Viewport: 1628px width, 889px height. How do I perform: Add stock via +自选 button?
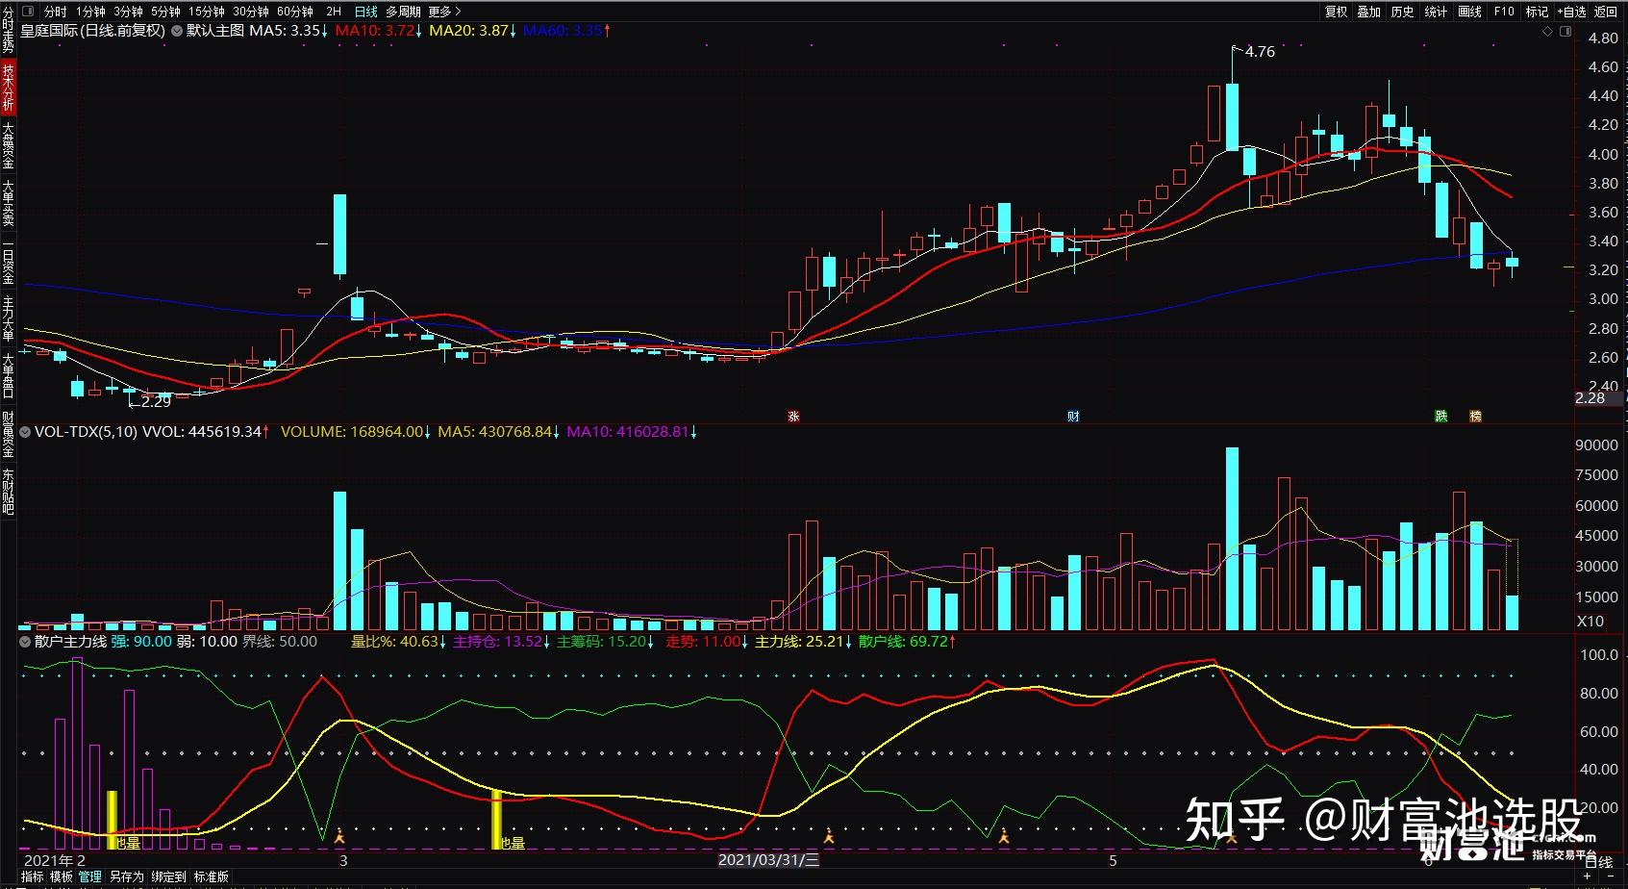pyautogui.click(x=1571, y=12)
